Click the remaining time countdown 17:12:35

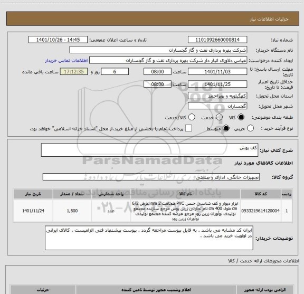pyautogui.click(x=74, y=72)
